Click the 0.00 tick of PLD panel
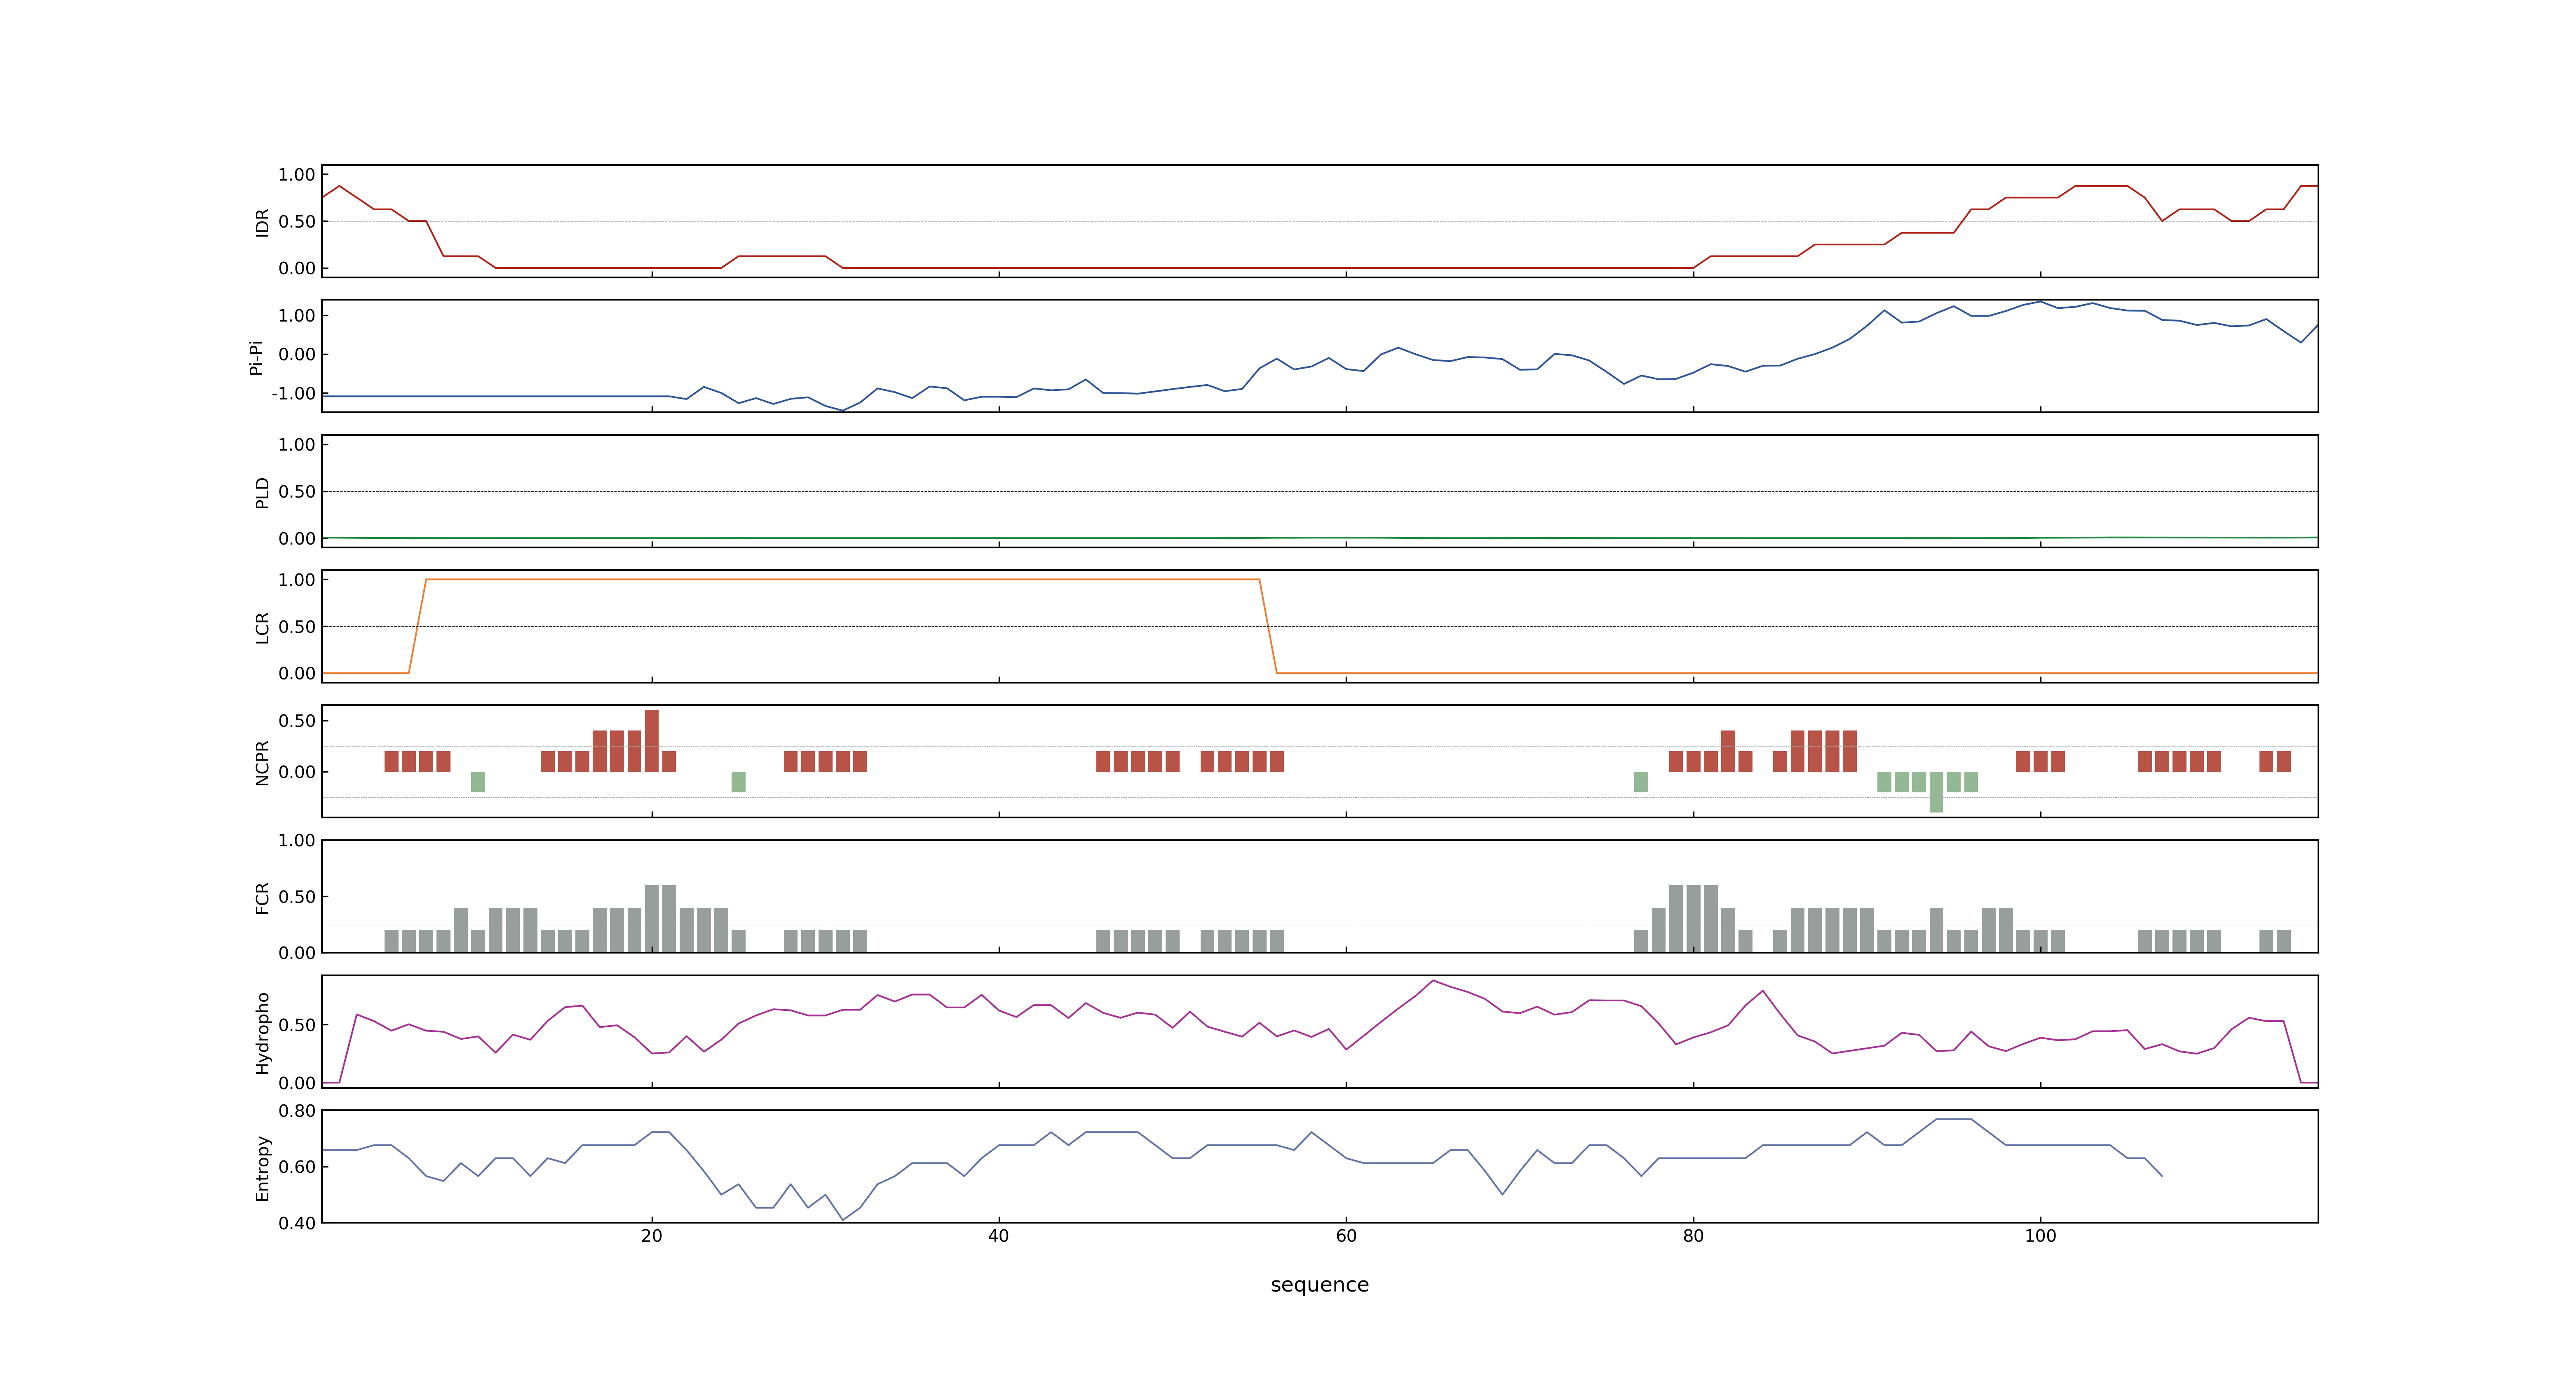This screenshot has width=2576, height=1374. coord(297,538)
